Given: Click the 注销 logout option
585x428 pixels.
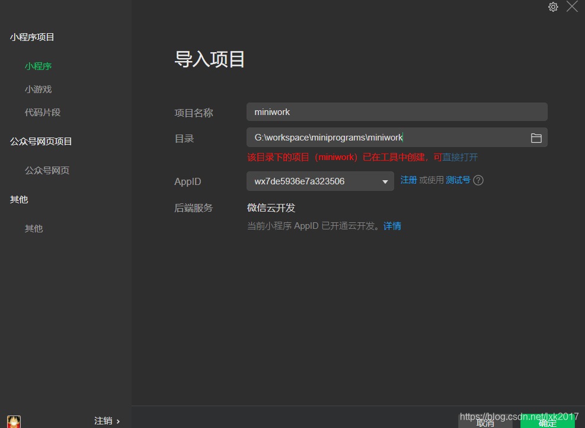Looking at the screenshot, I should coord(107,421).
